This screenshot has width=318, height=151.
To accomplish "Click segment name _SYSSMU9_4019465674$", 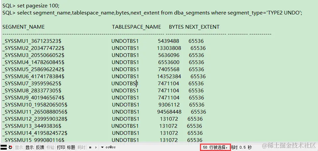I will click(33, 98).
